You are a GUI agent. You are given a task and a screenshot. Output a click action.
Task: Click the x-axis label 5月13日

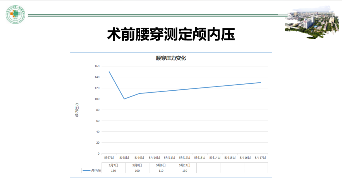coord(200,158)
